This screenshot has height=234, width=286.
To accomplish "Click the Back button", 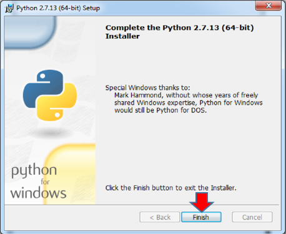I will [160, 217].
